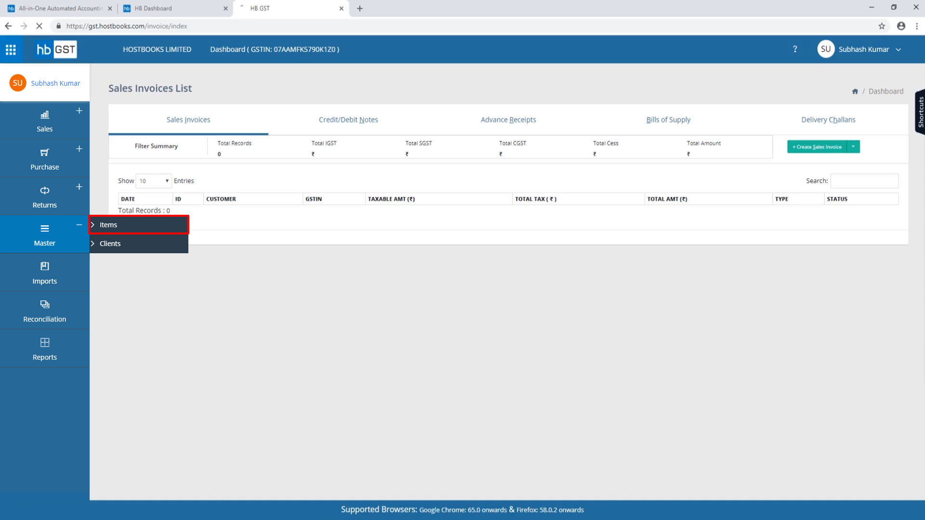Click the home breadcrumb icon
The image size is (925, 520).
855,91
